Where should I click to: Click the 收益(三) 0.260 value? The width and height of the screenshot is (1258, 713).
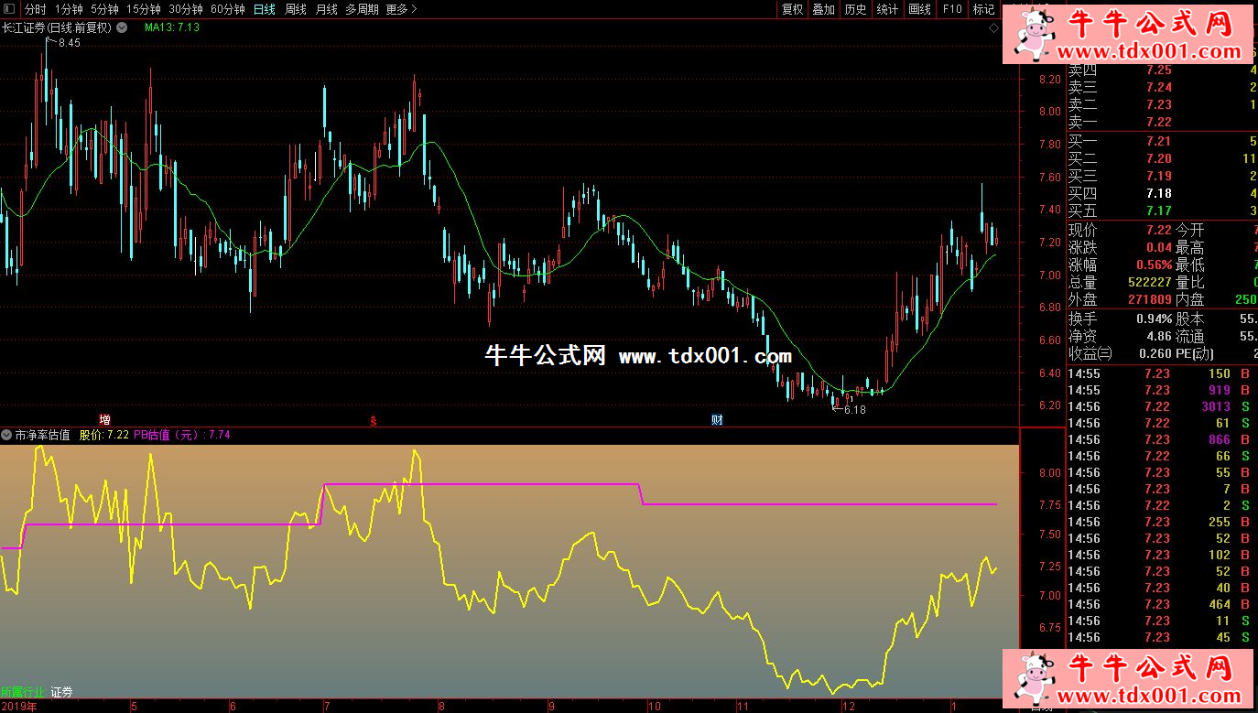1154,353
